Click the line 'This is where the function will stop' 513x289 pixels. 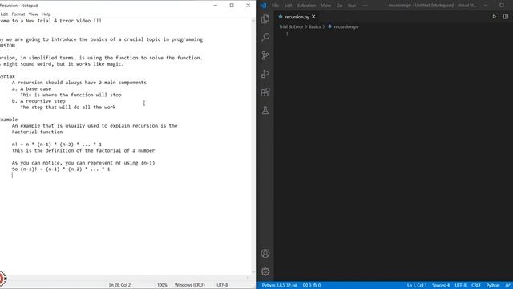tap(71, 95)
